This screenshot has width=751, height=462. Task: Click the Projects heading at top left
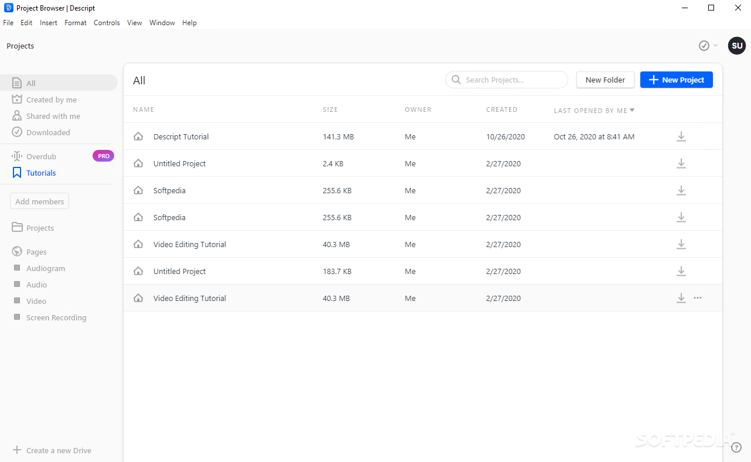[x=21, y=46]
